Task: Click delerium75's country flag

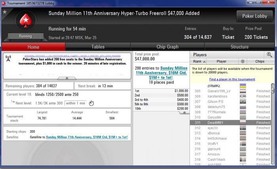Action: coord(243,107)
